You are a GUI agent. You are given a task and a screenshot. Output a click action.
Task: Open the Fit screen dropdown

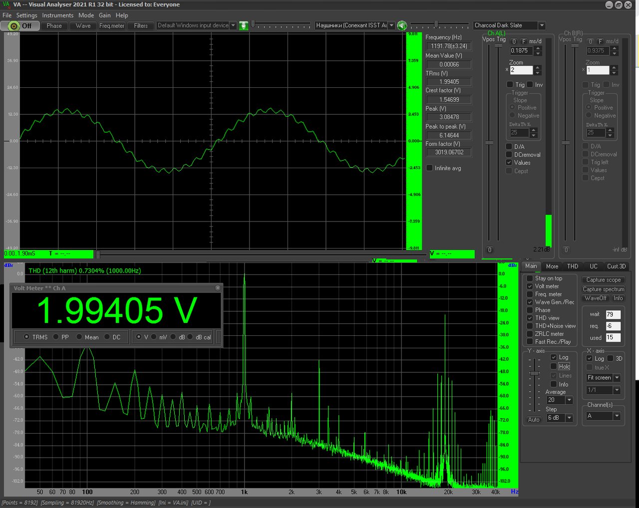tap(617, 378)
